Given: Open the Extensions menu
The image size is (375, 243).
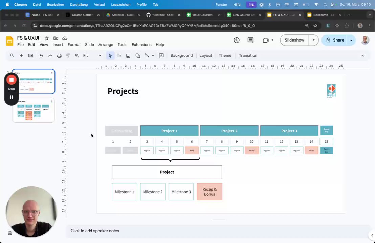Looking at the screenshot, I should (x=141, y=45).
